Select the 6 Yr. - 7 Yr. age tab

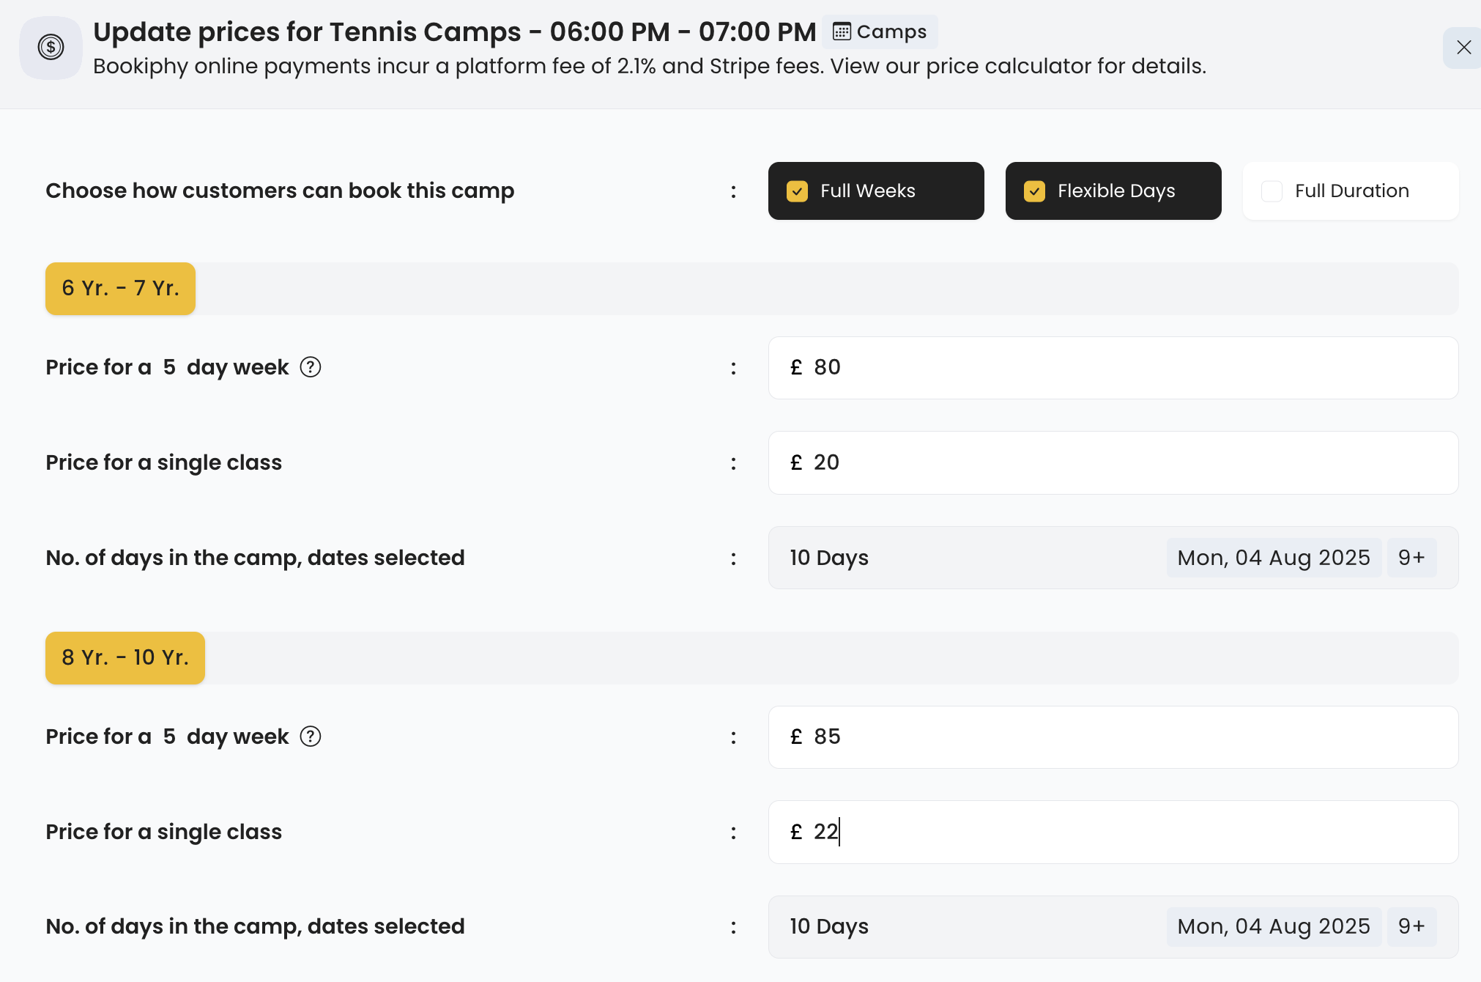coord(120,289)
